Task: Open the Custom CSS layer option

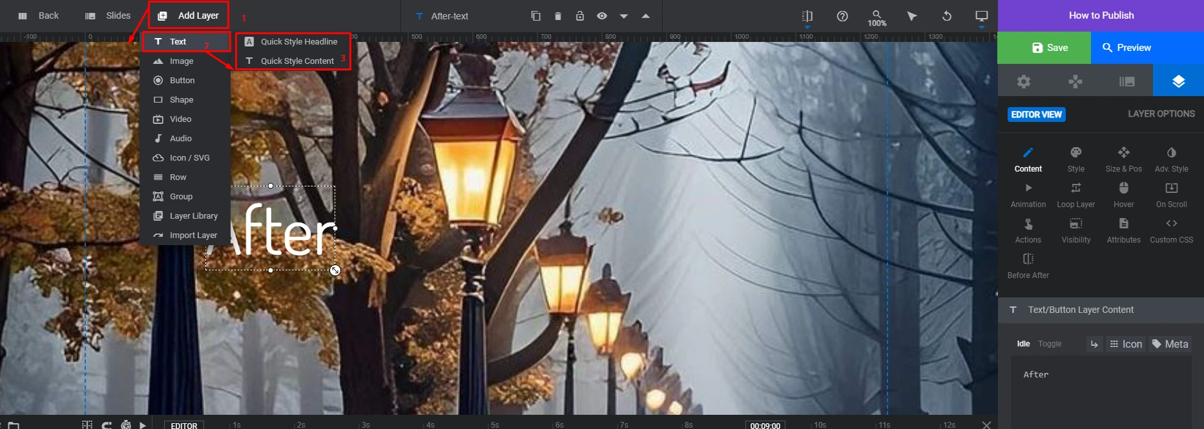Action: (x=1172, y=230)
